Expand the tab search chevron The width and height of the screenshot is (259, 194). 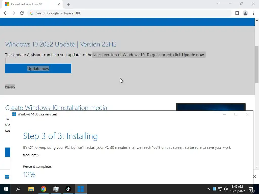218,4
